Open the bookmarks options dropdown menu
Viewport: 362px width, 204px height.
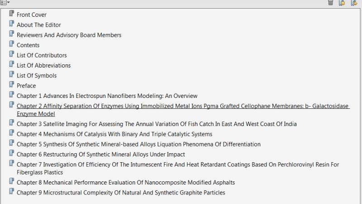point(5,3)
